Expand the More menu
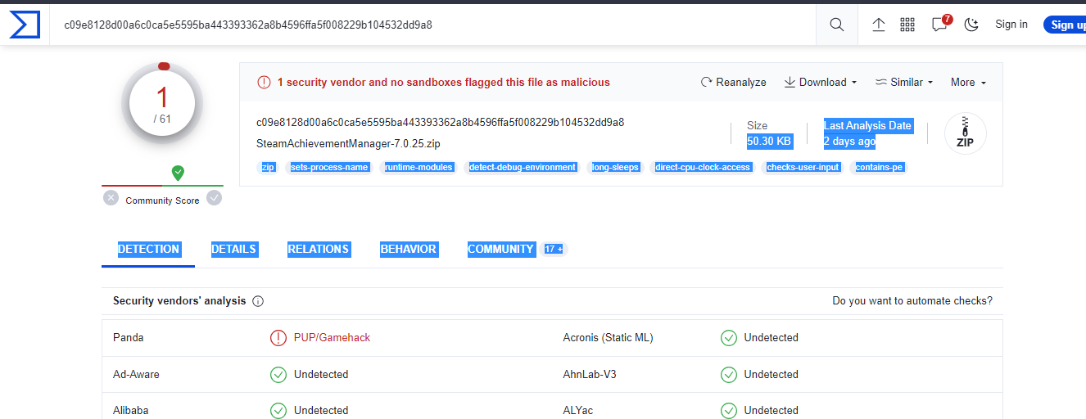Viewport: 1086px width, 419px height. tap(968, 82)
